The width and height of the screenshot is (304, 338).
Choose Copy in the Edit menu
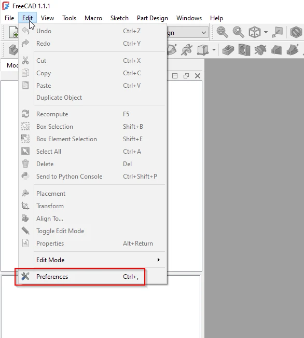coord(93,73)
